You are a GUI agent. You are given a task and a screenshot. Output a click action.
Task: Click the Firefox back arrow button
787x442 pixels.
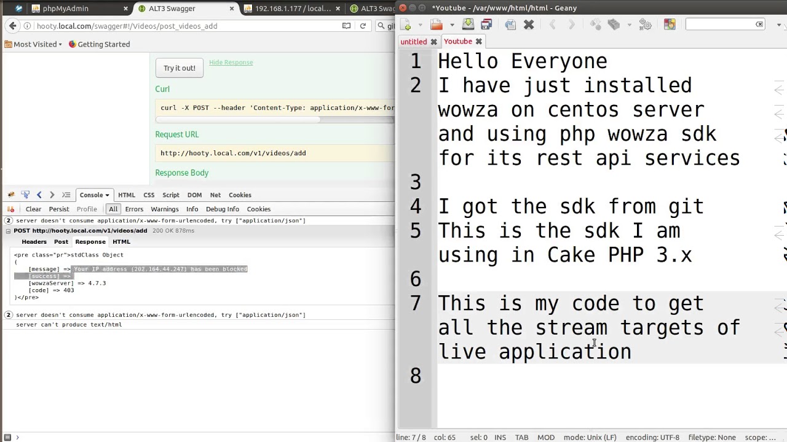pos(12,26)
